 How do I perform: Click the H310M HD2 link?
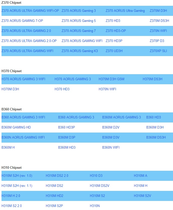pos(54,196)
